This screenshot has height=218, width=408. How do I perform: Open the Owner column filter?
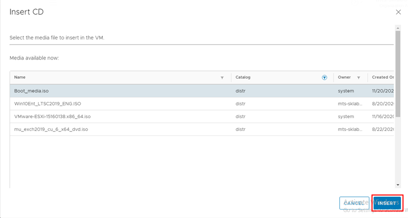[x=358, y=77]
